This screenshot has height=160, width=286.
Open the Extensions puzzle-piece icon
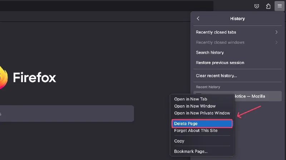point(268,6)
